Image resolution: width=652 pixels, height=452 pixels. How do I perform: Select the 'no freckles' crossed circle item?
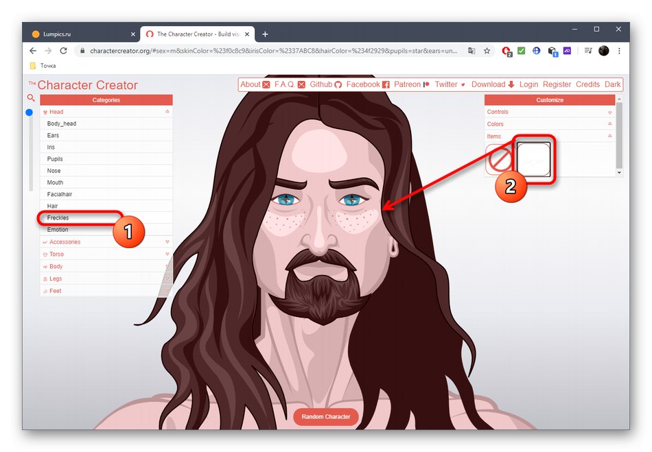pyautogui.click(x=500, y=160)
